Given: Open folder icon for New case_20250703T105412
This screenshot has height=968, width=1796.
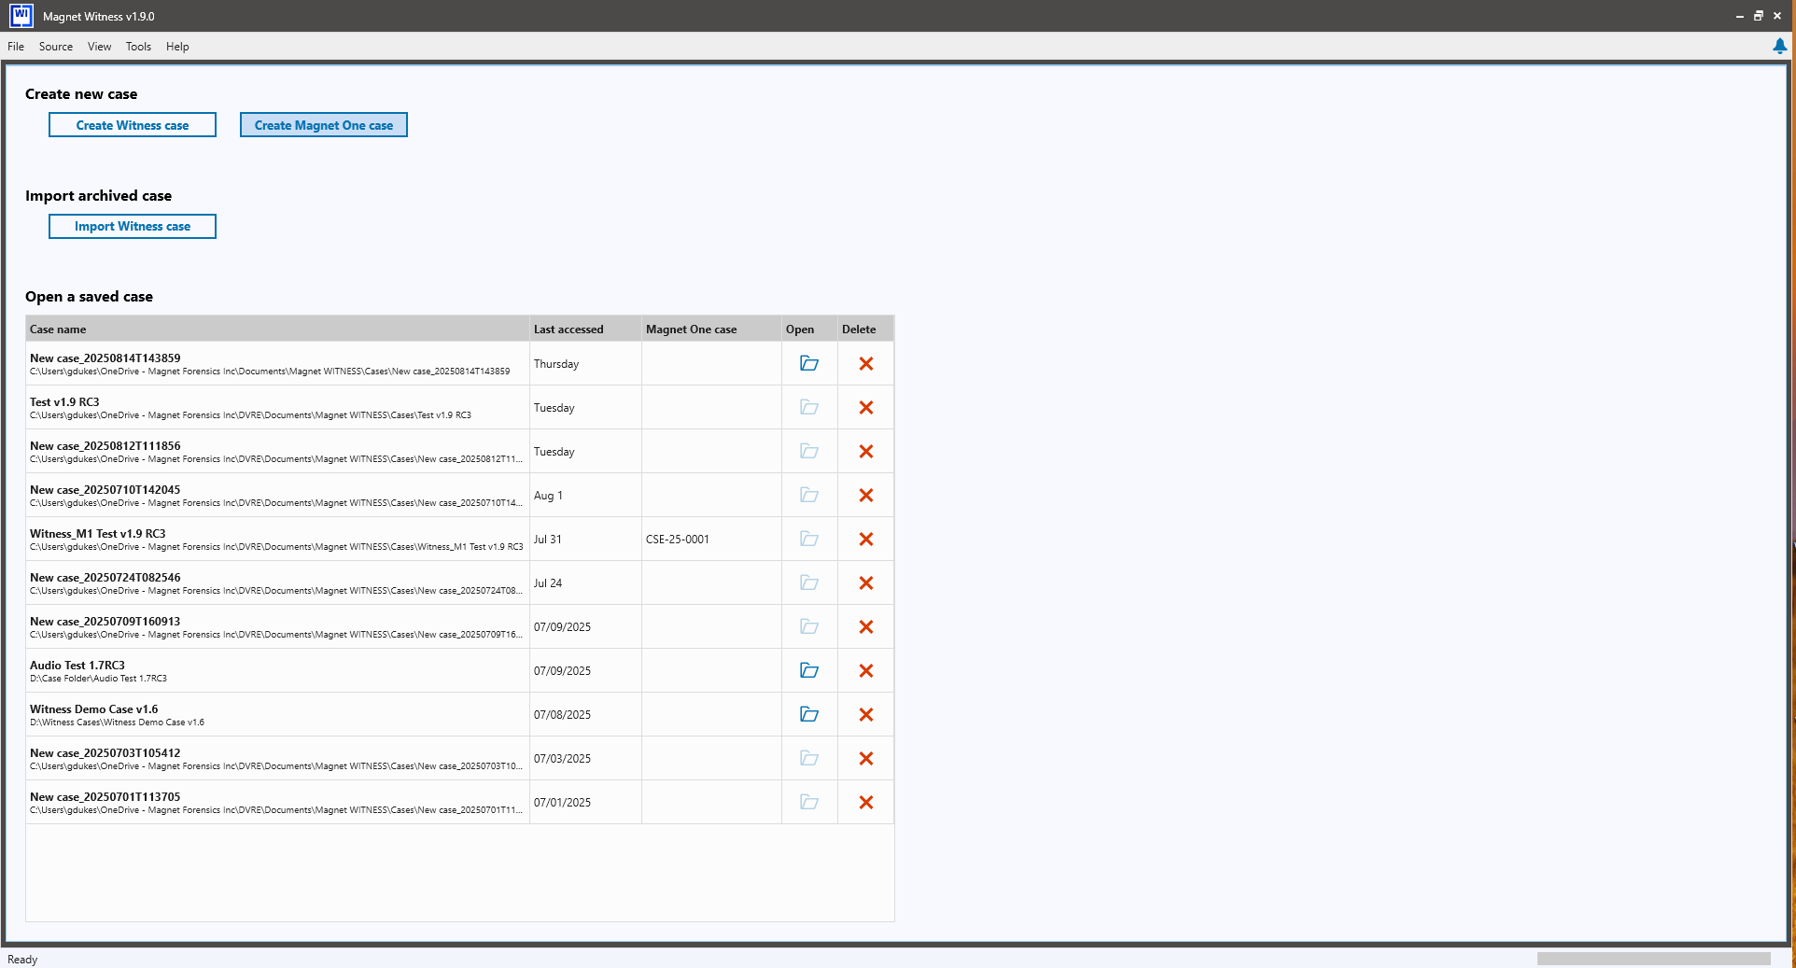Looking at the screenshot, I should 809,758.
